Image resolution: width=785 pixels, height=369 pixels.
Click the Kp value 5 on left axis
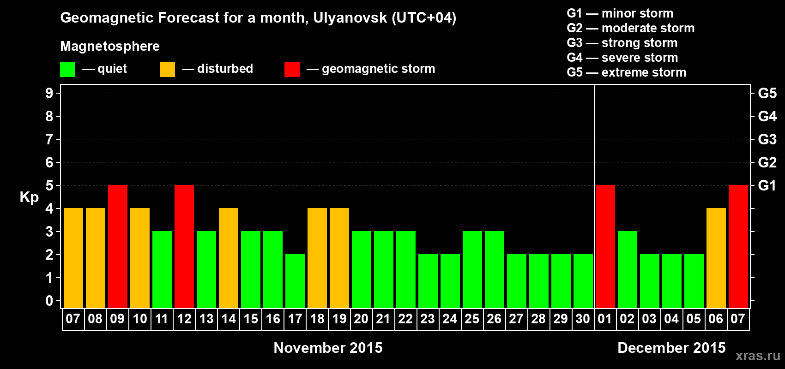coord(49,185)
